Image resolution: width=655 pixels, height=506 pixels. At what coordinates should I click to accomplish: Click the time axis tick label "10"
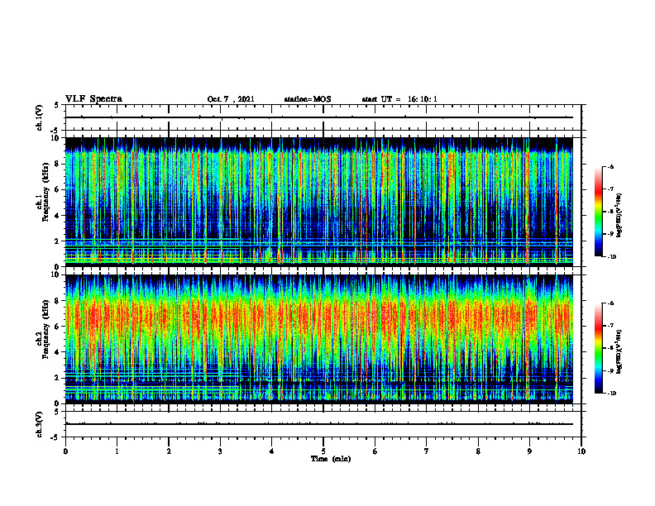coord(581,451)
